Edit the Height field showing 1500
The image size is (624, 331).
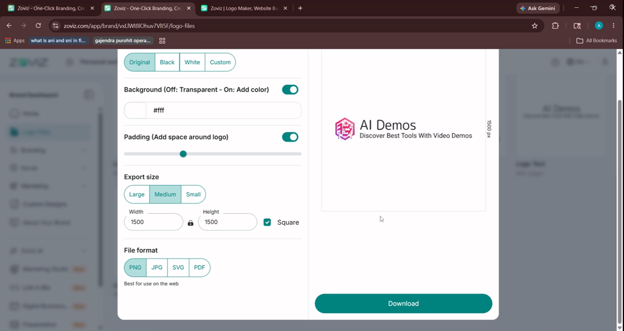coord(227,222)
